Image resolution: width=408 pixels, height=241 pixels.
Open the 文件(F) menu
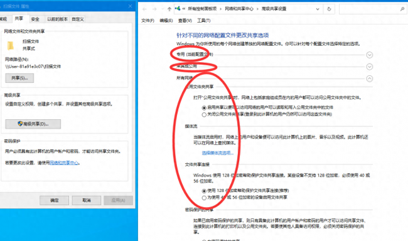148,21
